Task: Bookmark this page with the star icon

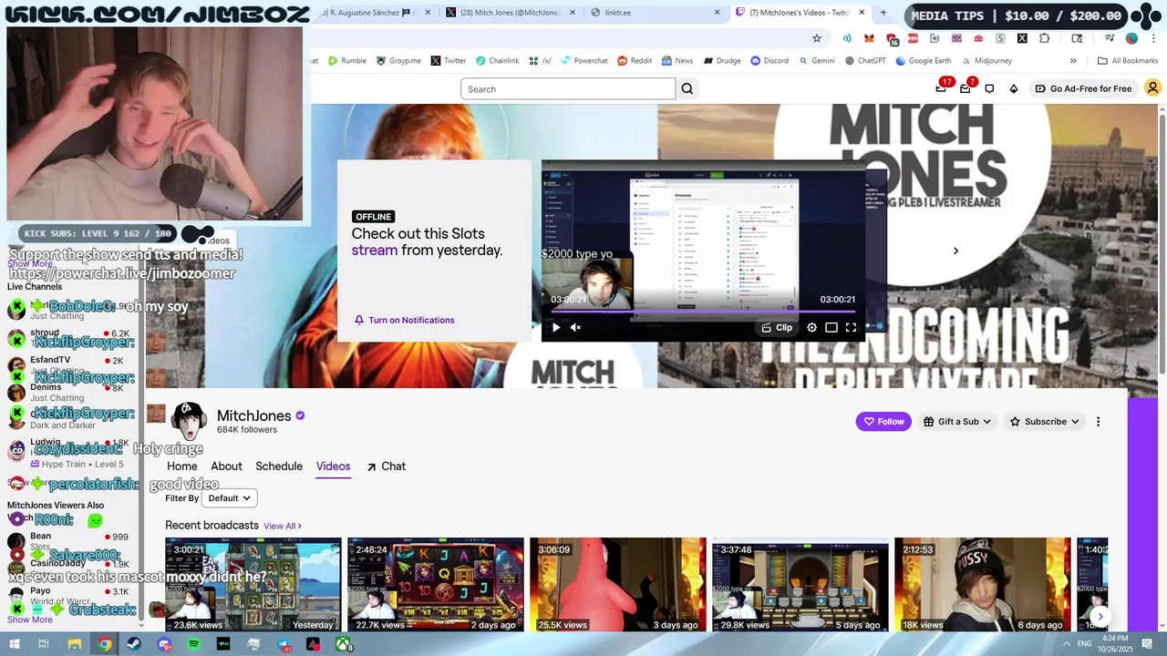Action: (816, 38)
